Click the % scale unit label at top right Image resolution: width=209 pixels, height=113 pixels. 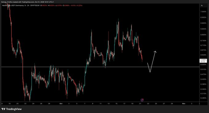202,6
